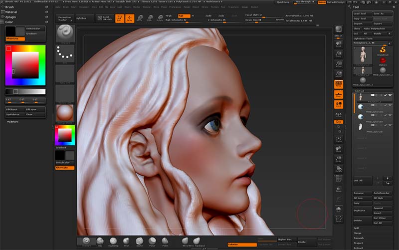399x250 pixels.
Task: Toggle the orange XYZ rotation button
Action: coord(339,122)
